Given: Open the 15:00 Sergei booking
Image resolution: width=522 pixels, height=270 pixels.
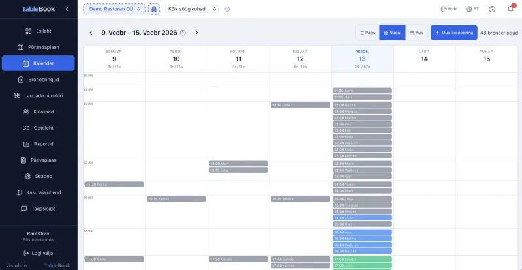Looking at the screenshot, I should coord(363,211).
